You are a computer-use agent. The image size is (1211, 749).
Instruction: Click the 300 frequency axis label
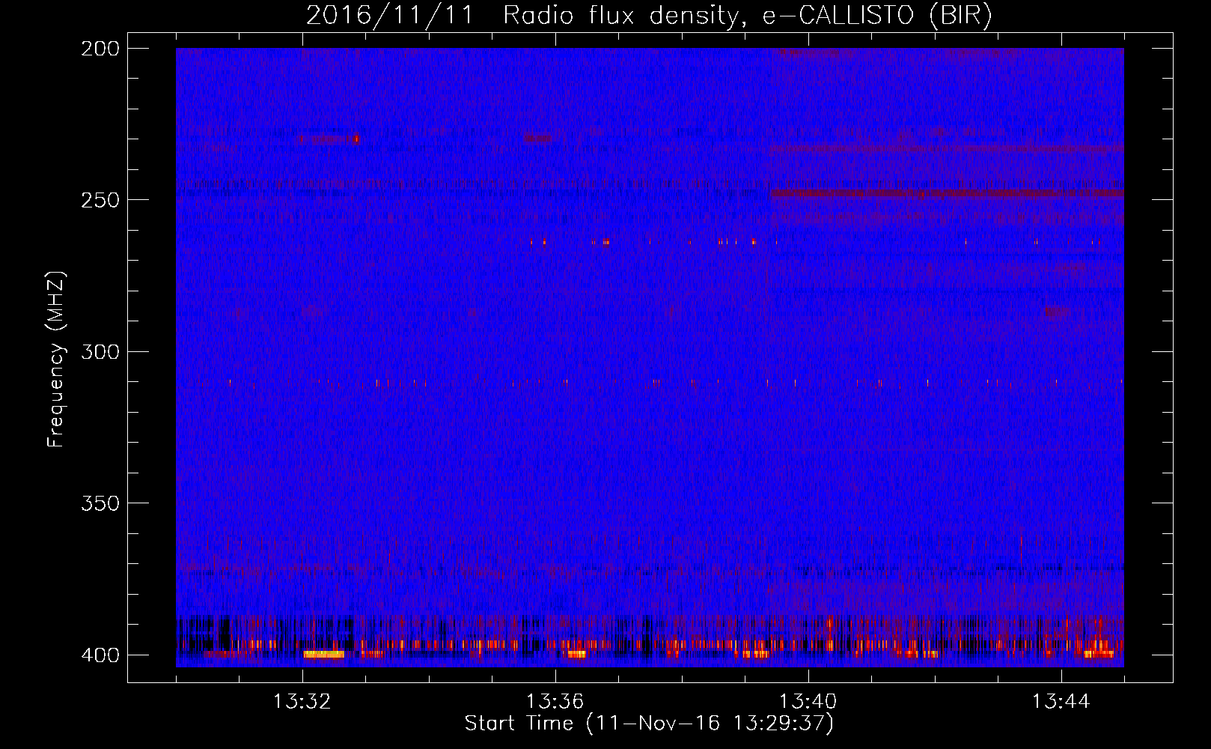click(100, 352)
